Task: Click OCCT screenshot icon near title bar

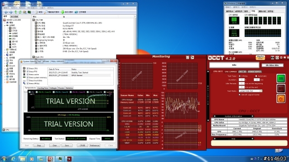Action: (x=272, y=58)
